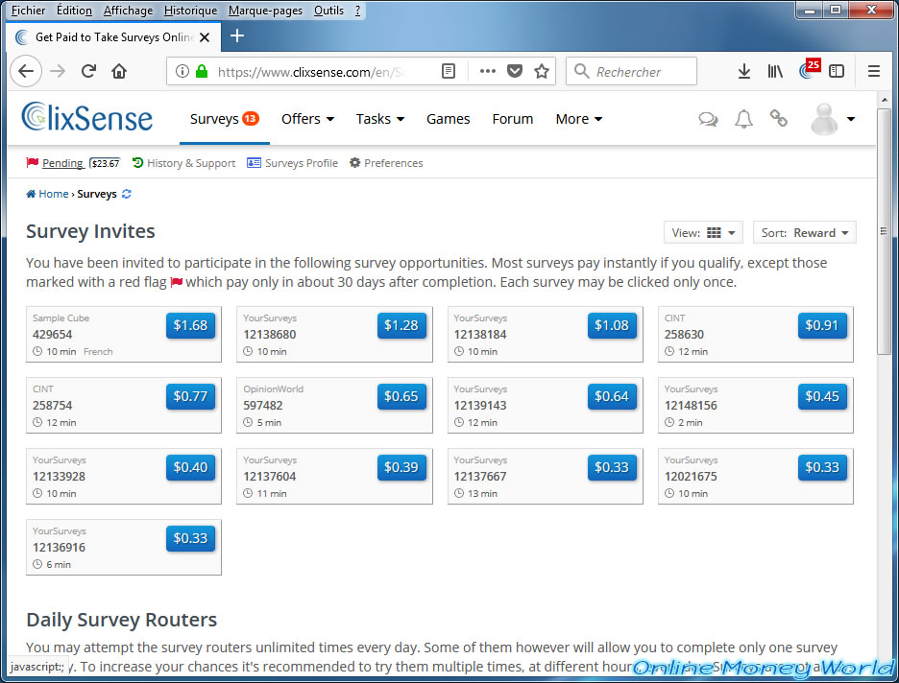Open the Firefox hamburger menu
The image size is (899, 683).
pyautogui.click(x=873, y=71)
